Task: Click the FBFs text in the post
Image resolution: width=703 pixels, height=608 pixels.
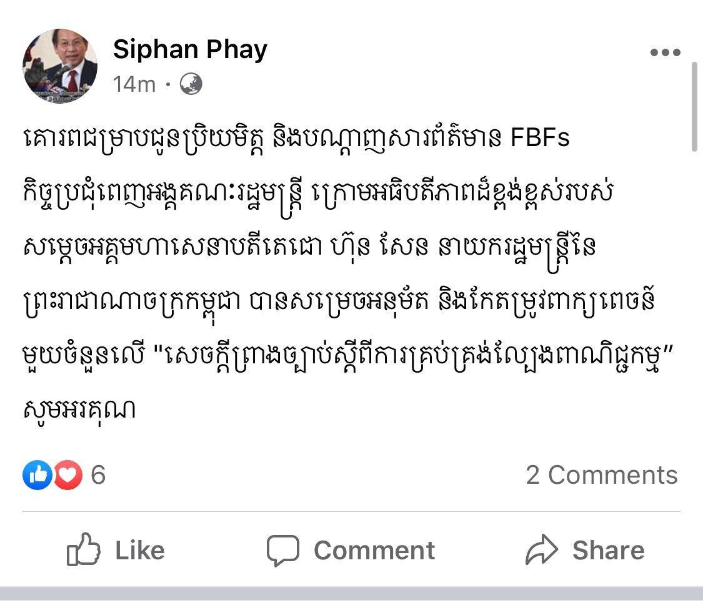Action: coord(540,138)
